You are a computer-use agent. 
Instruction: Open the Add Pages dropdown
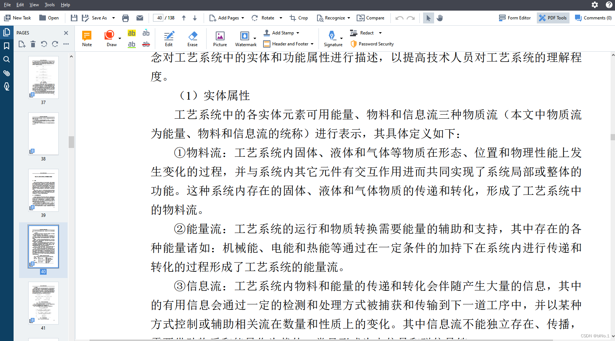coord(243,18)
